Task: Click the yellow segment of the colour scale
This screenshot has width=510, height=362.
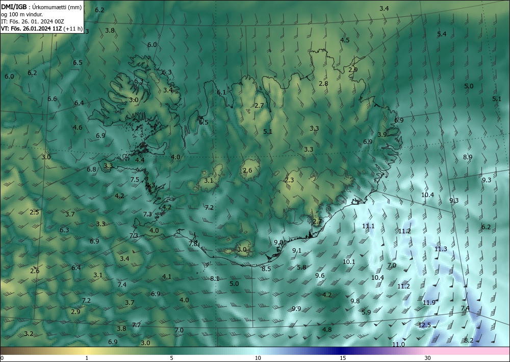Action: coord(85,351)
